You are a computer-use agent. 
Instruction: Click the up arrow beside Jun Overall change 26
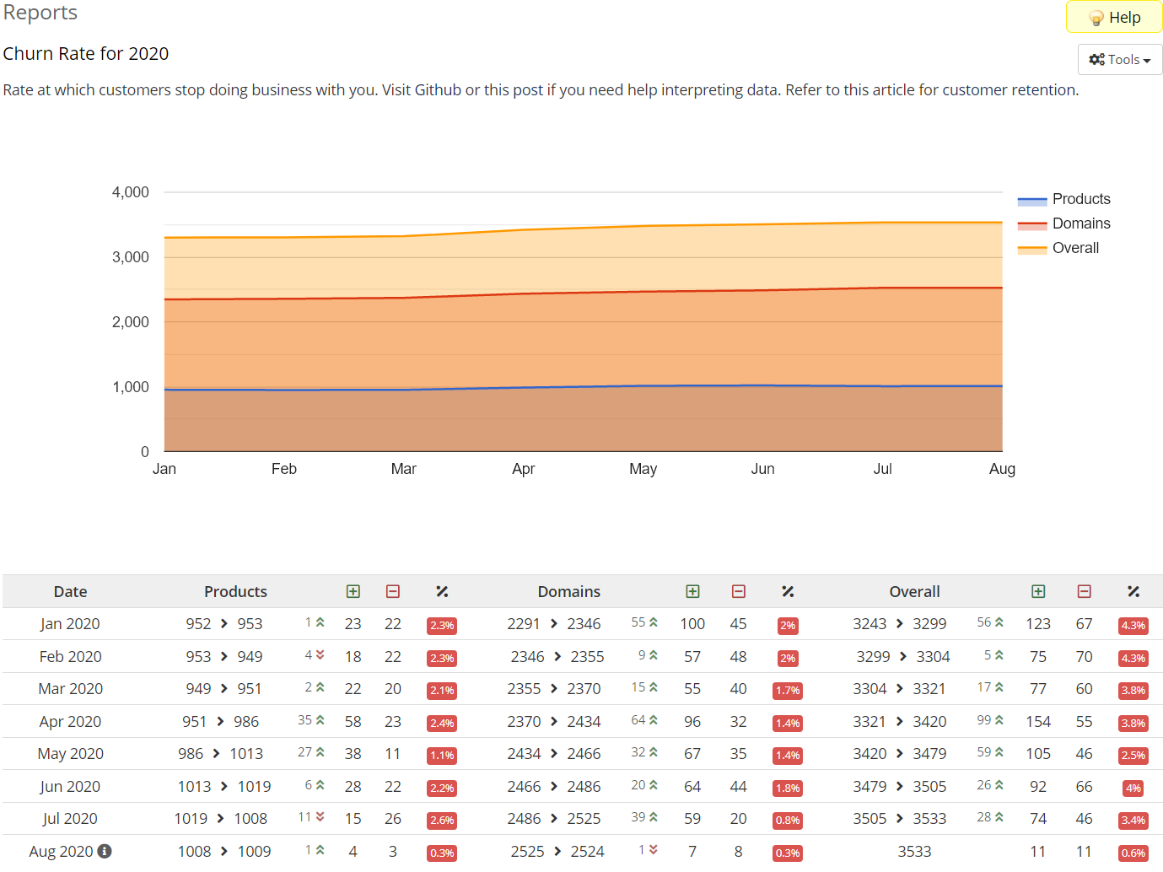click(999, 784)
